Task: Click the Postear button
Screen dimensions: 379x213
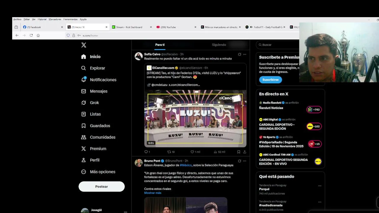Action: [x=102, y=186]
